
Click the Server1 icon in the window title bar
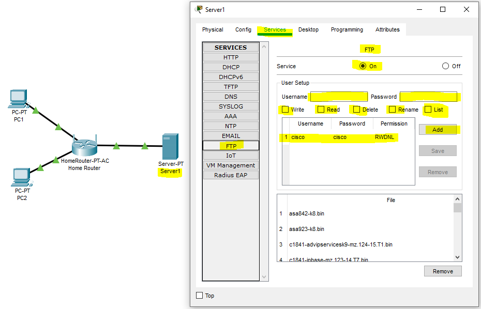pyautogui.click(x=198, y=9)
